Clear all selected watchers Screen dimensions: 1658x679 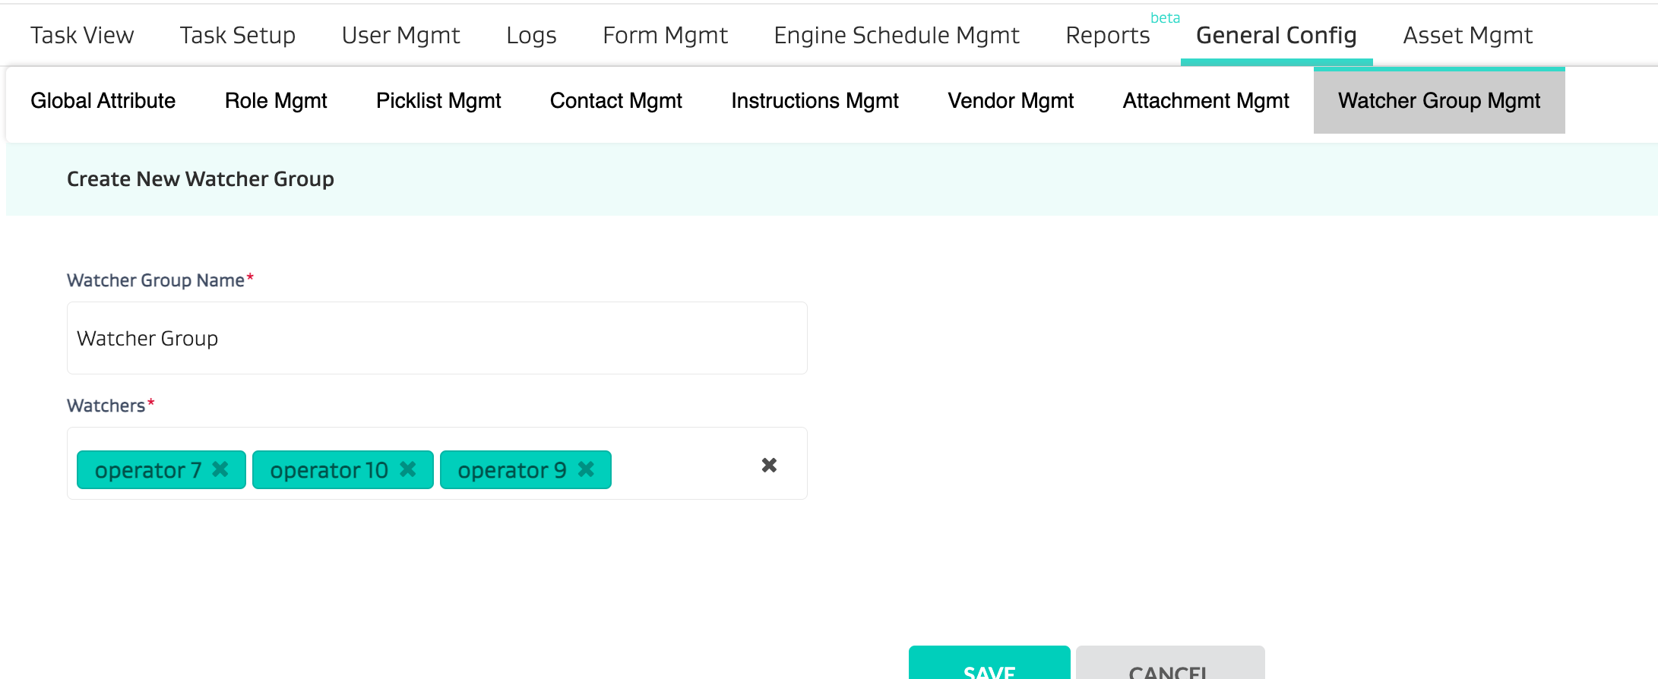coord(769,465)
